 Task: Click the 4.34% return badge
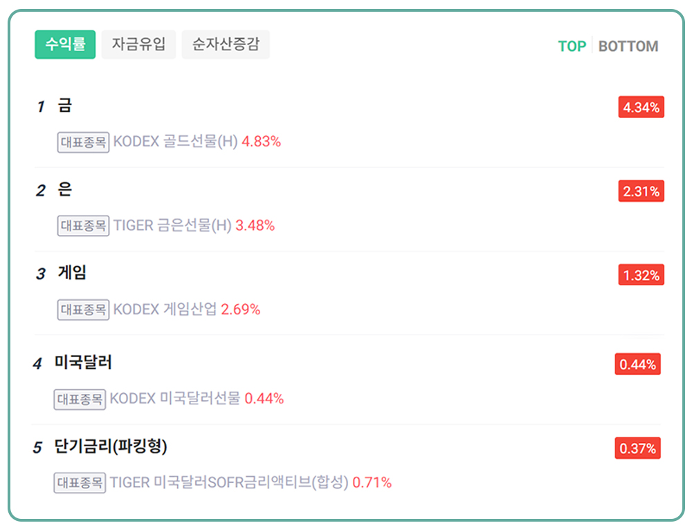click(x=641, y=107)
